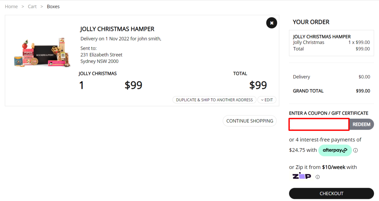Remove the Jolly Christmas Hamper with the X icon

[x=271, y=23]
